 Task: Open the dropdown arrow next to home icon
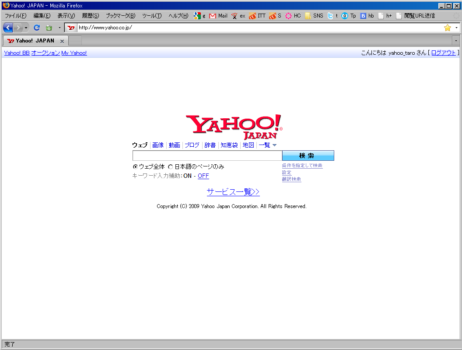59,28
